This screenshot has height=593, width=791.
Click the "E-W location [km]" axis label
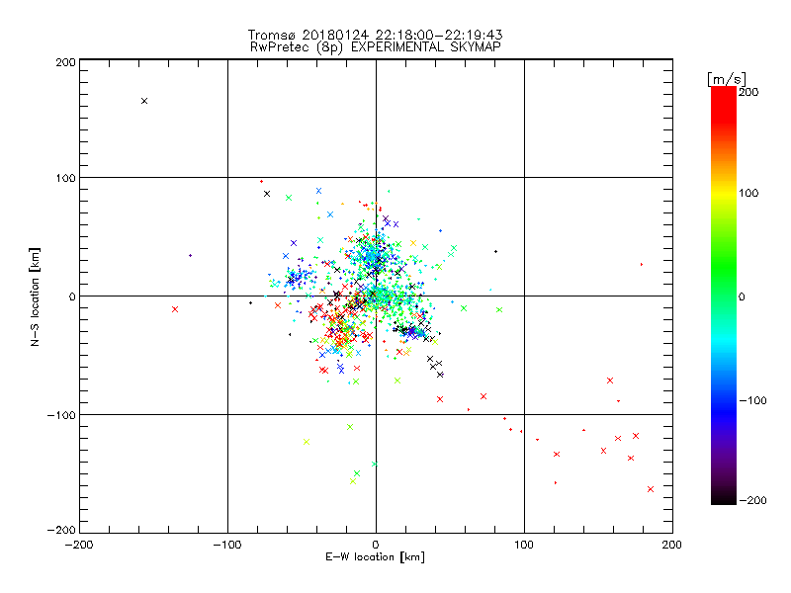click(x=375, y=557)
